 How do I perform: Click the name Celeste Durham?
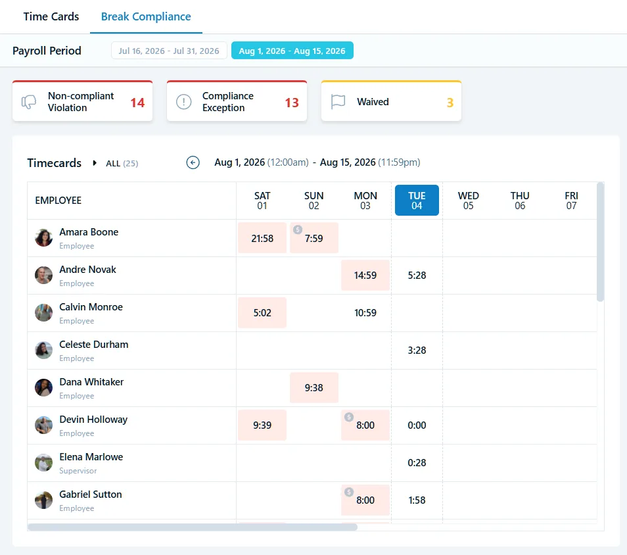pyautogui.click(x=93, y=345)
